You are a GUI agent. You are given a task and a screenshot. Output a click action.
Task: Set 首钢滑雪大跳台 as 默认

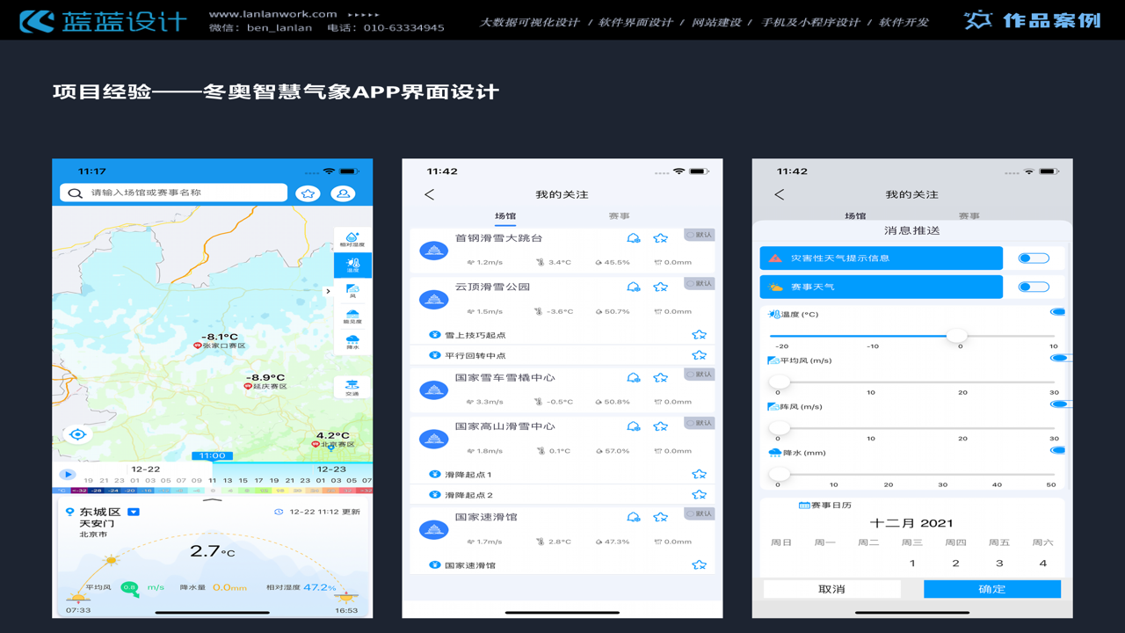(700, 235)
